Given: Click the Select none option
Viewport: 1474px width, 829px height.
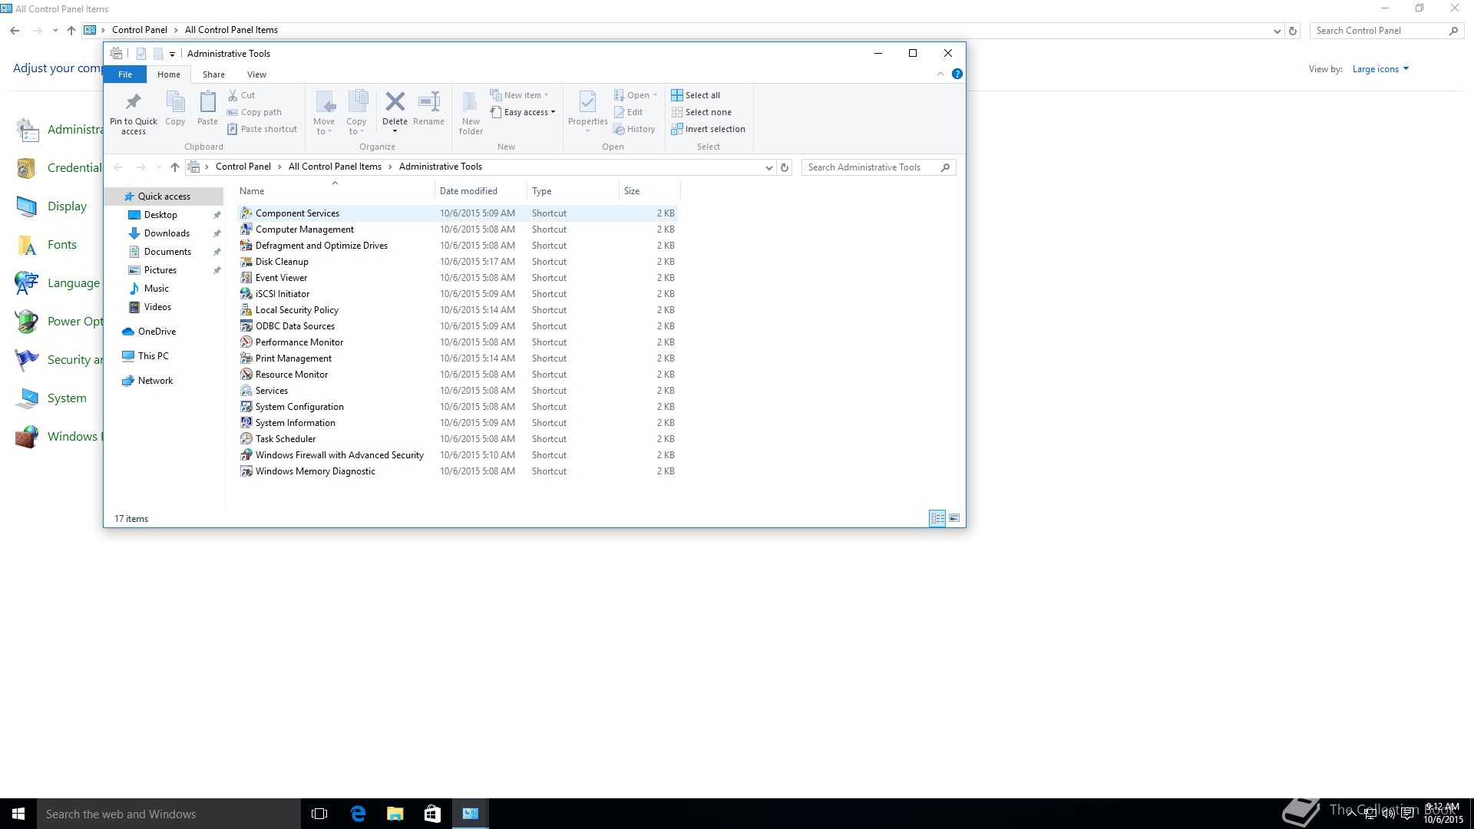Looking at the screenshot, I should tap(708, 112).
